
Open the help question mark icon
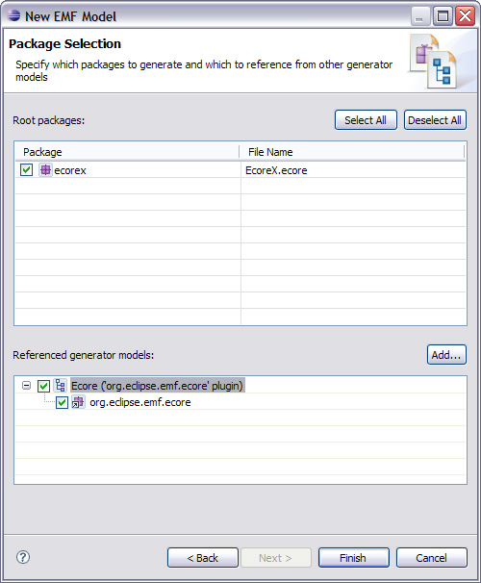coord(23,557)
